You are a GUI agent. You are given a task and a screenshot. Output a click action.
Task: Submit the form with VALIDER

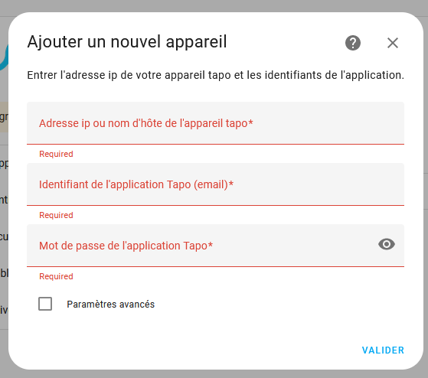[383, 350]
